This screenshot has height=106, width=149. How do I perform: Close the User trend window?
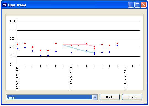(143, 5)
